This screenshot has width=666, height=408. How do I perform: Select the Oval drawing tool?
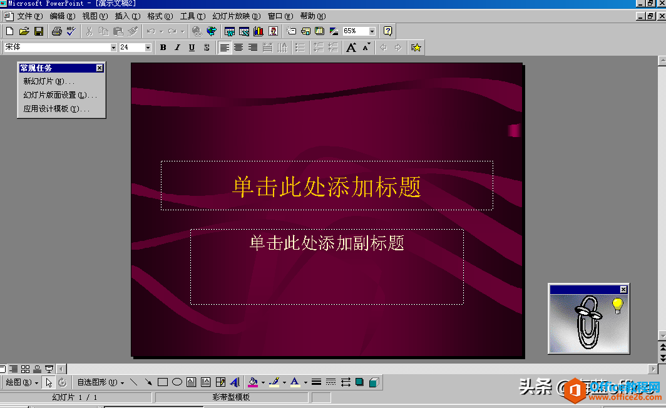[178, 382]
